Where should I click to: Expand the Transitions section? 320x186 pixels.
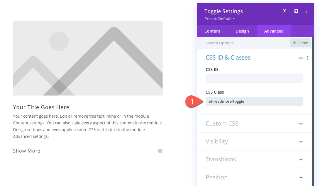[301, 160]
